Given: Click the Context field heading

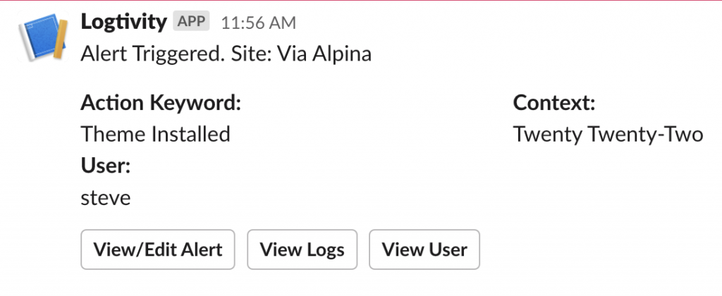Looking at the screenshot, I should (554, 103).
